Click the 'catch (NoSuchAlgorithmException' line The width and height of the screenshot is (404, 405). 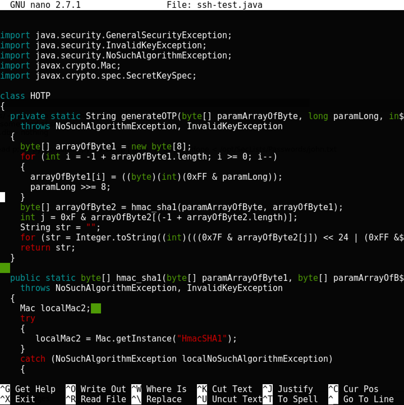click(177, 359)
